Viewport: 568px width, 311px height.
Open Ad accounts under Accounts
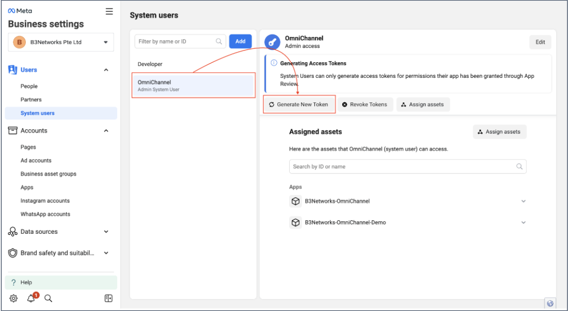click(36, 160)
